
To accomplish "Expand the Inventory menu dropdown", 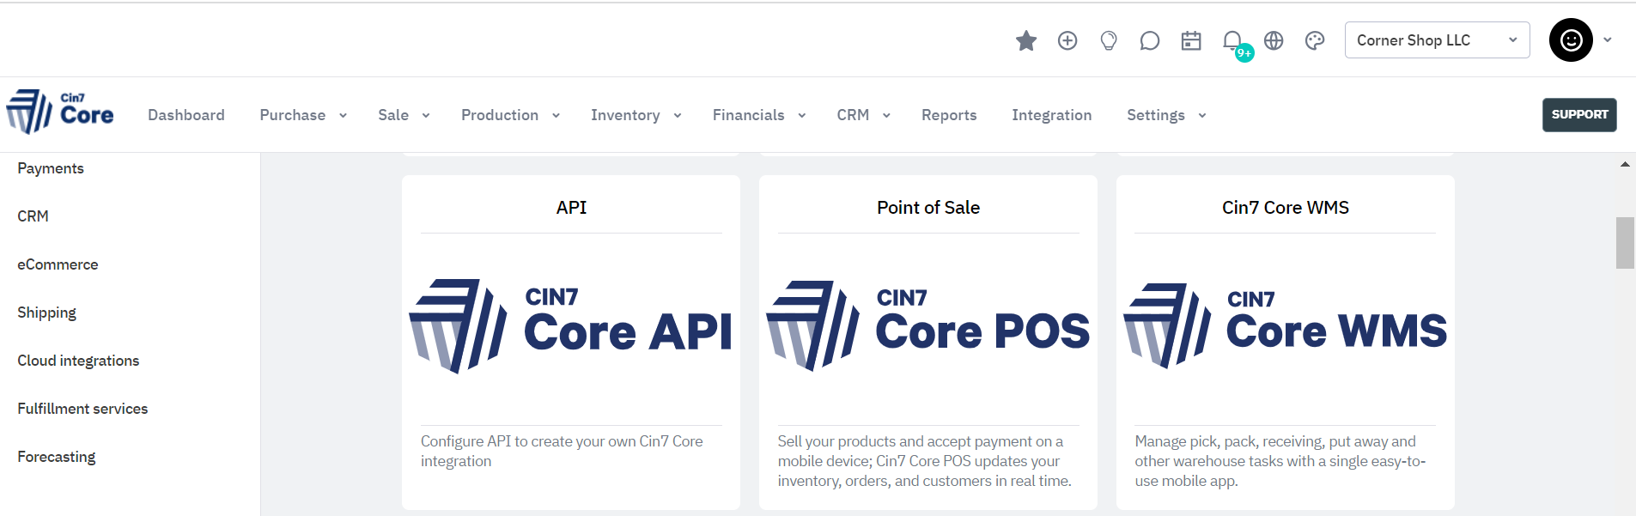I will point(636,115).
